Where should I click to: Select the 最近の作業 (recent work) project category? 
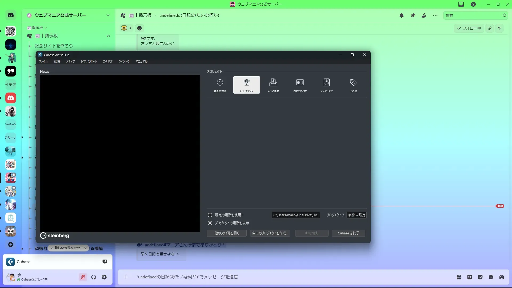(220, 85)
